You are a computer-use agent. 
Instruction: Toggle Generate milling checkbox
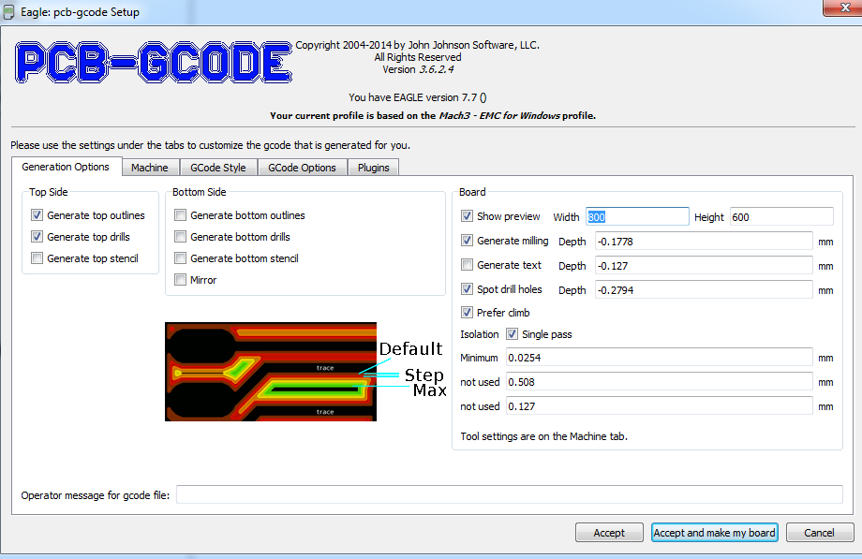coord(467,241)
